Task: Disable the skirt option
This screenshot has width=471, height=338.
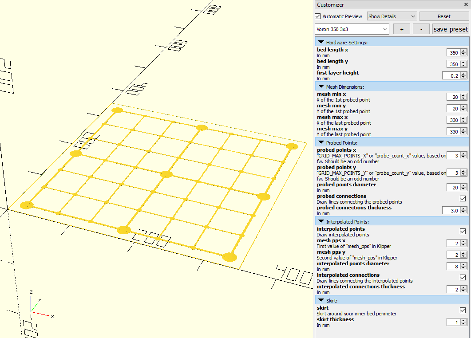Action: click(x=463, y=310)
